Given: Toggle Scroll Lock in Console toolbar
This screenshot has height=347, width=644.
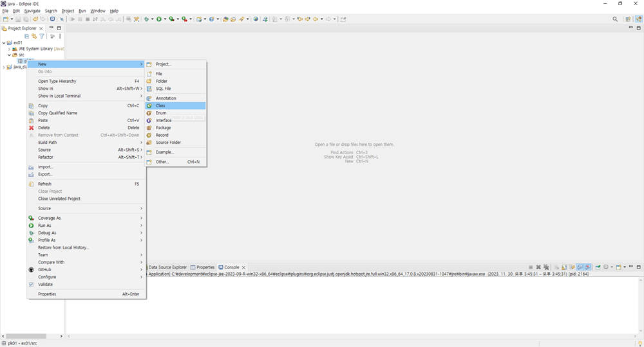Looking at the screenshot, I should [x=564, y=267].
